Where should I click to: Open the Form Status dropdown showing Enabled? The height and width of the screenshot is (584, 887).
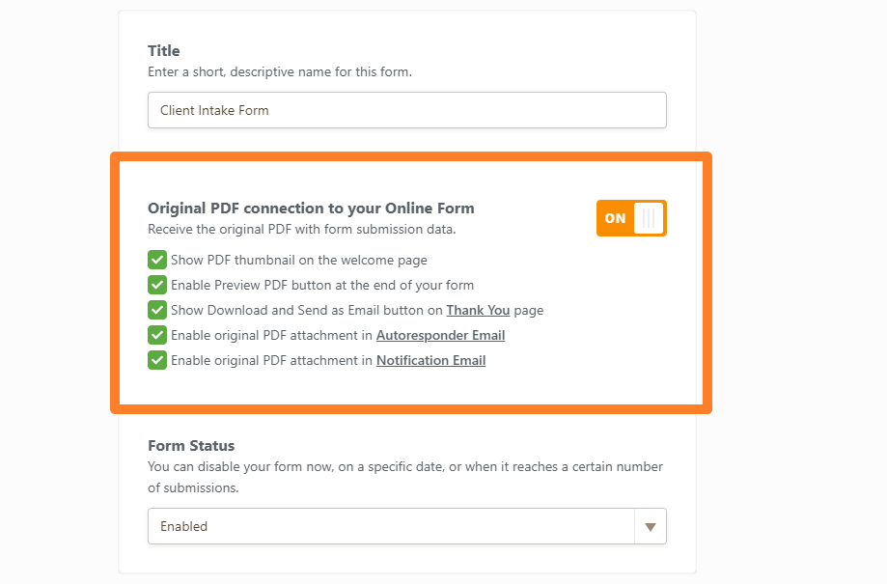(391, 526)
